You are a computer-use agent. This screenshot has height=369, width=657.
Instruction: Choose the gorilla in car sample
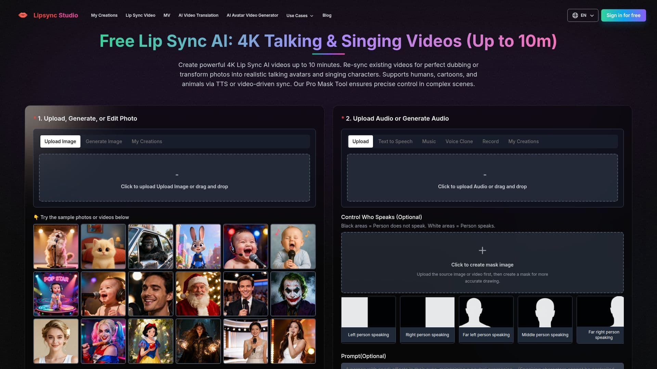coord(151,246)
